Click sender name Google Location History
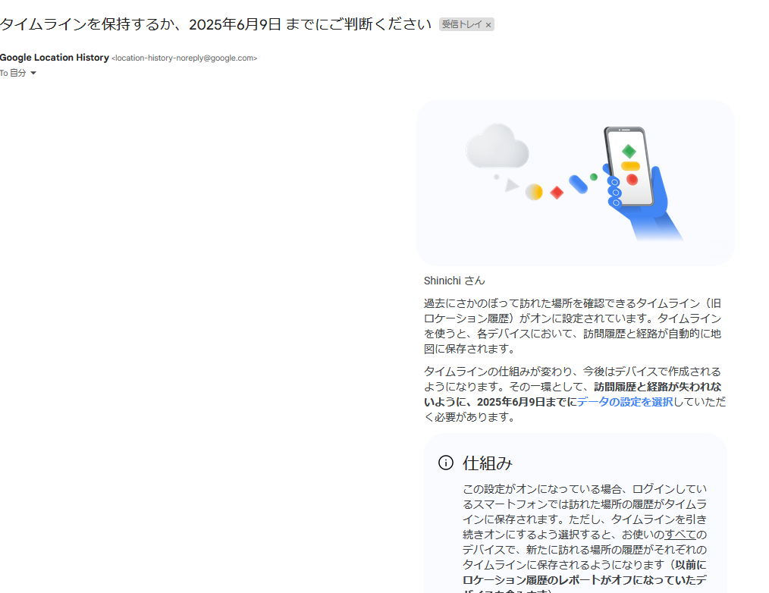Viewport: 769px width, 593px height. pyautogui.click(x=55, y=58)
